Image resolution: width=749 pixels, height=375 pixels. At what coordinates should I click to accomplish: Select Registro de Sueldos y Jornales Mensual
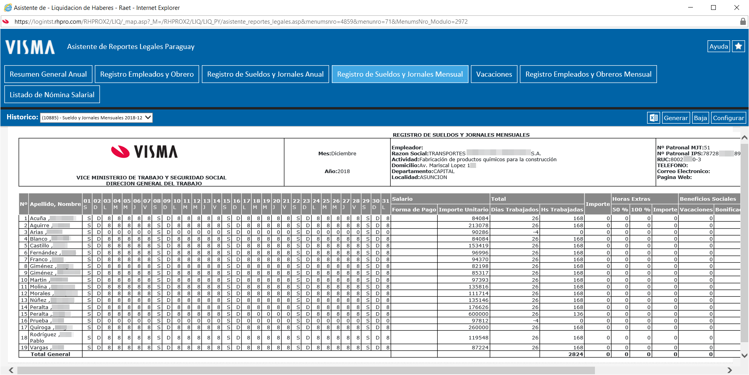click(x=400, y=74)
